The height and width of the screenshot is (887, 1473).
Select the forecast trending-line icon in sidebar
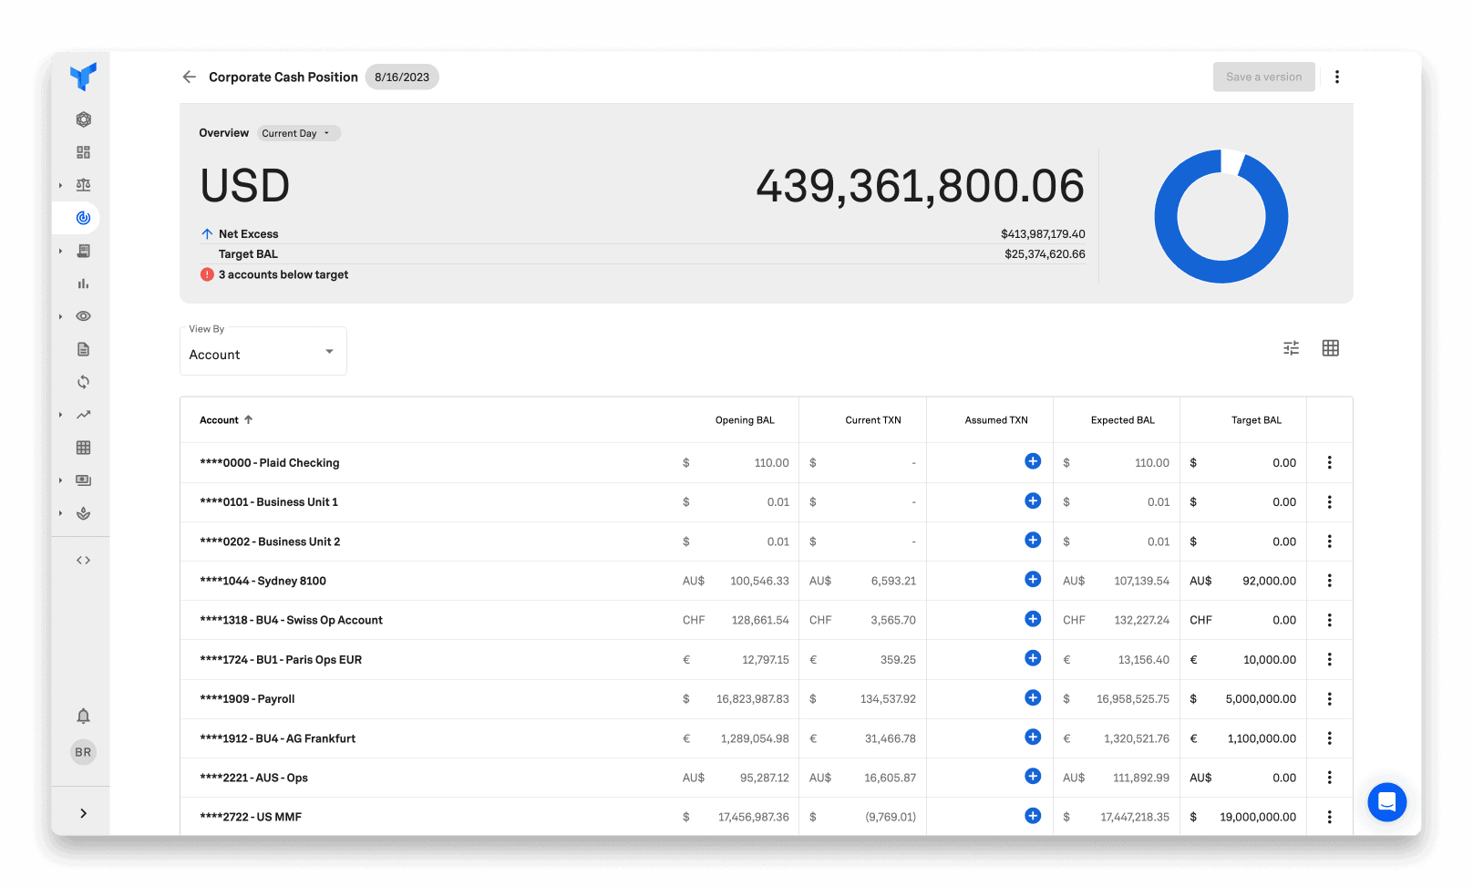pyautogui.click(x=83, y=415)
